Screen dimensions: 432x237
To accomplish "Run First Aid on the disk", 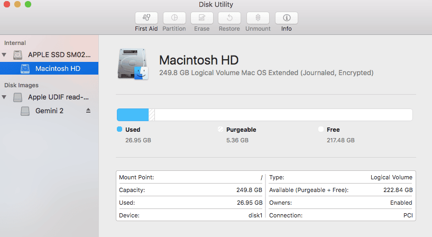I will point(146,18).
